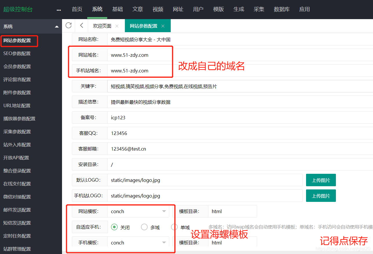Click 上传图片 for the mobile LOGO

coord(321,195)
